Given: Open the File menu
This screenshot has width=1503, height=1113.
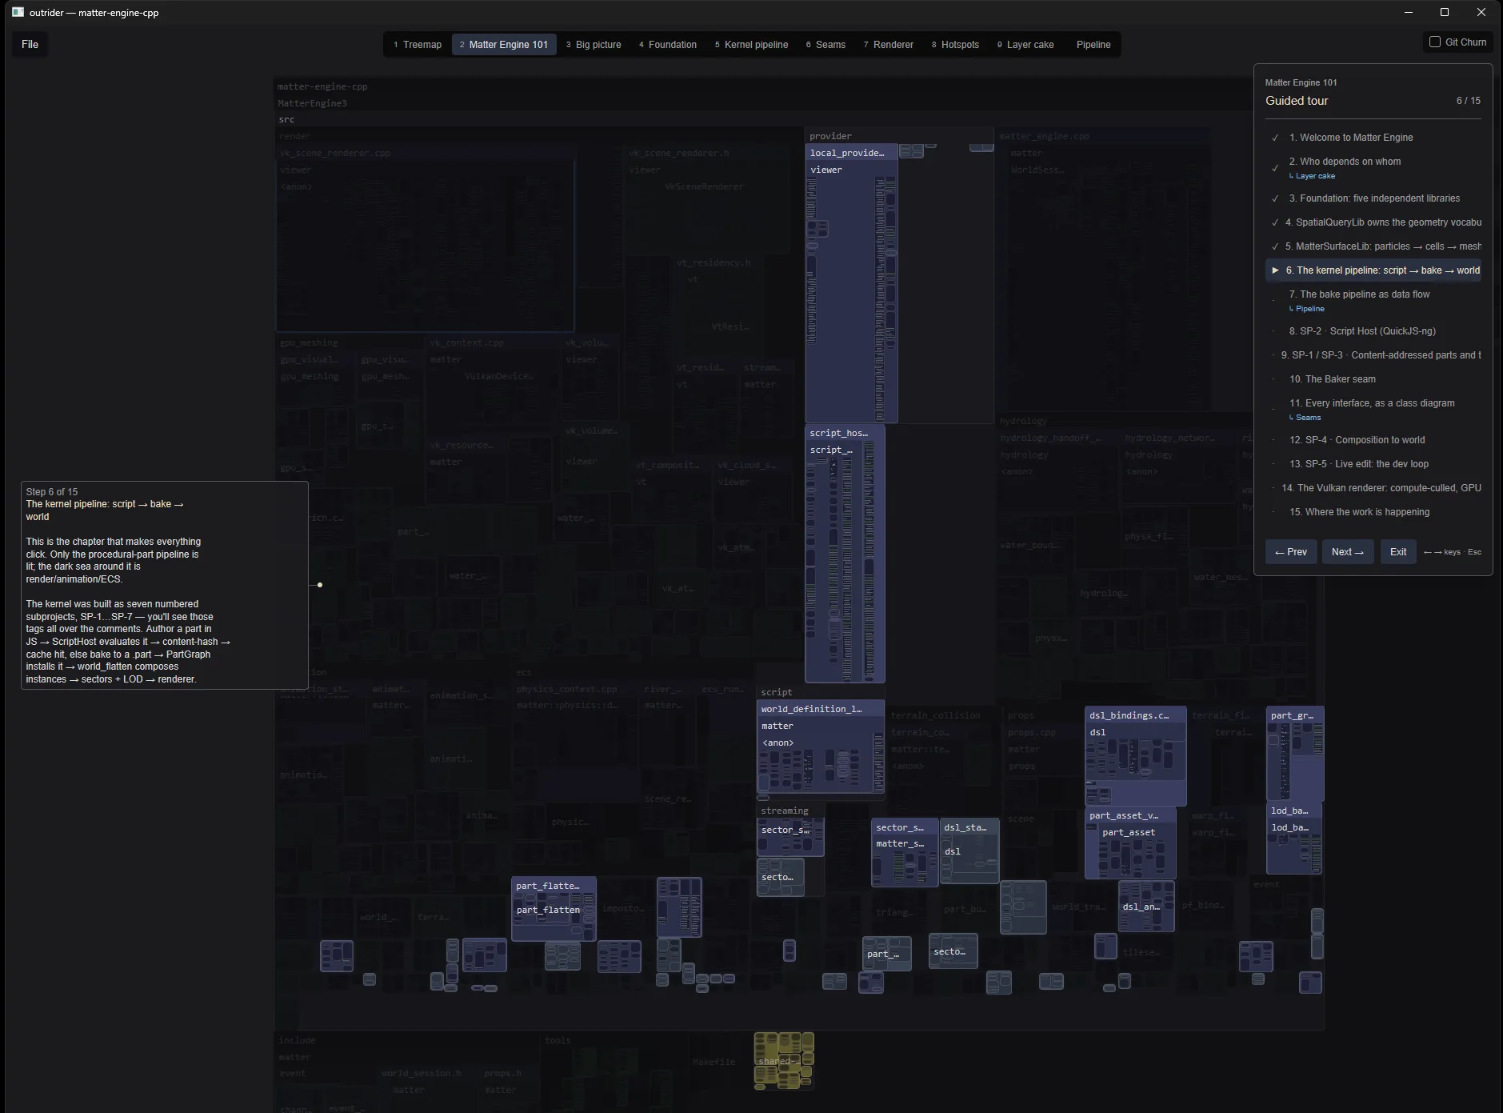Looking at the screenshot, I should pos(30,44).
